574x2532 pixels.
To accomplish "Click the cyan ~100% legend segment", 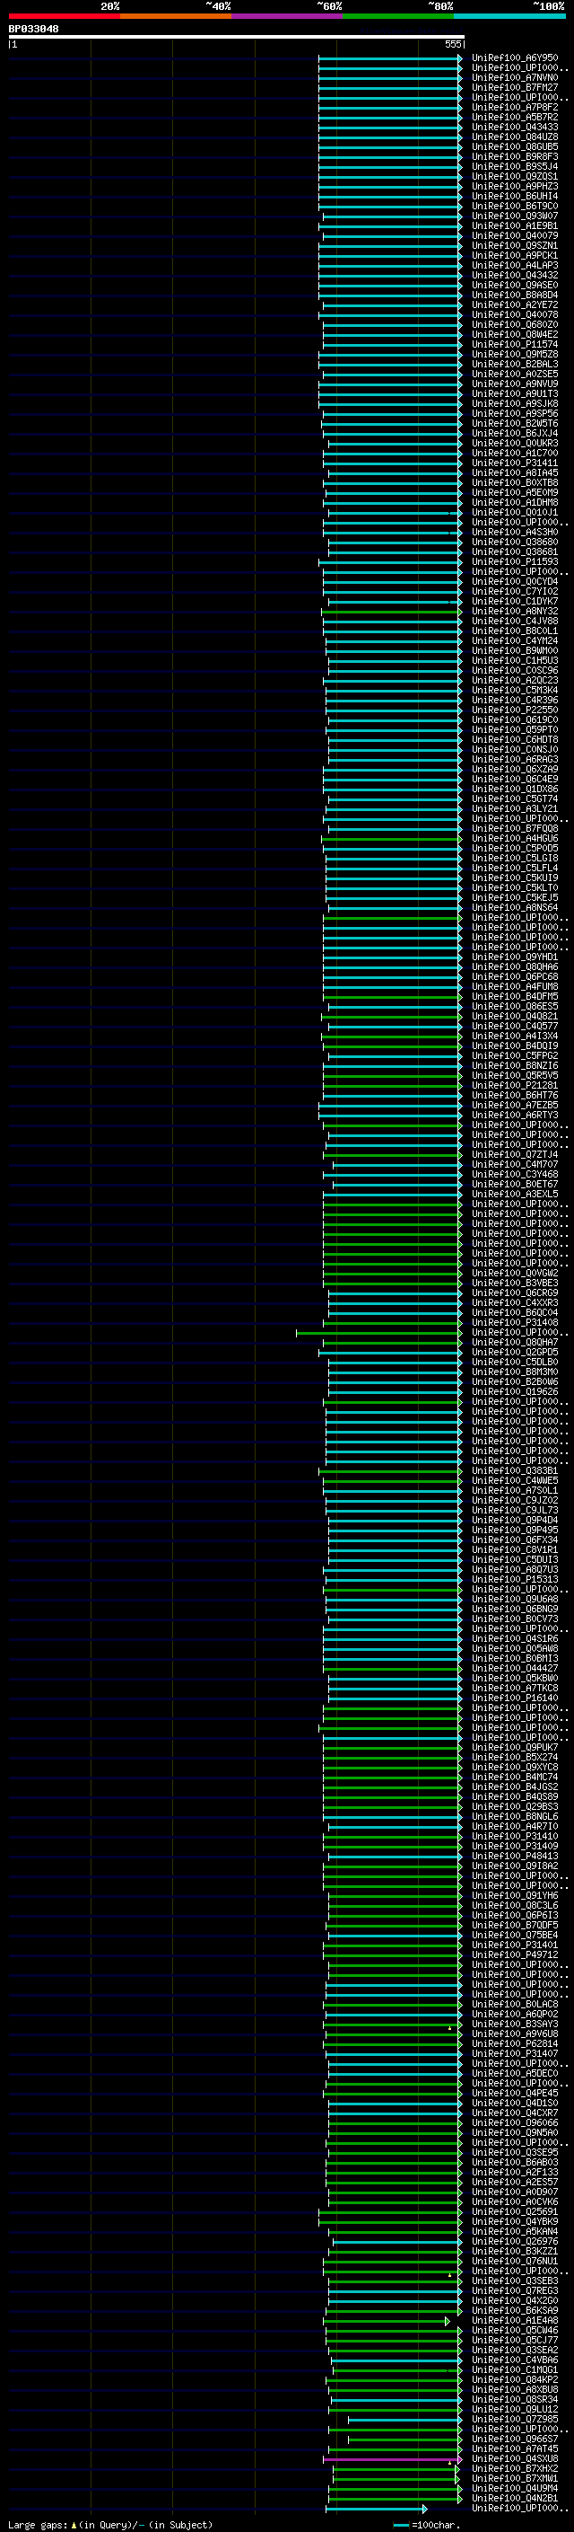I will click(x=509, y=16).
